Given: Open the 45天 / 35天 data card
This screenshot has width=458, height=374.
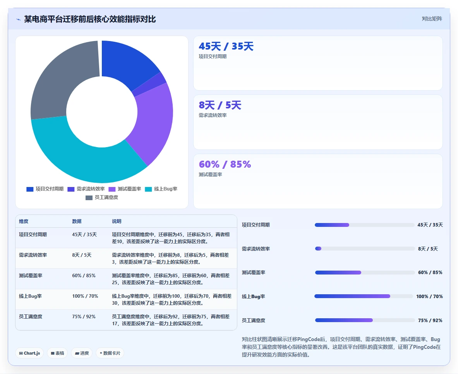Looking at the screenshot, I should (x=318, y=63).
